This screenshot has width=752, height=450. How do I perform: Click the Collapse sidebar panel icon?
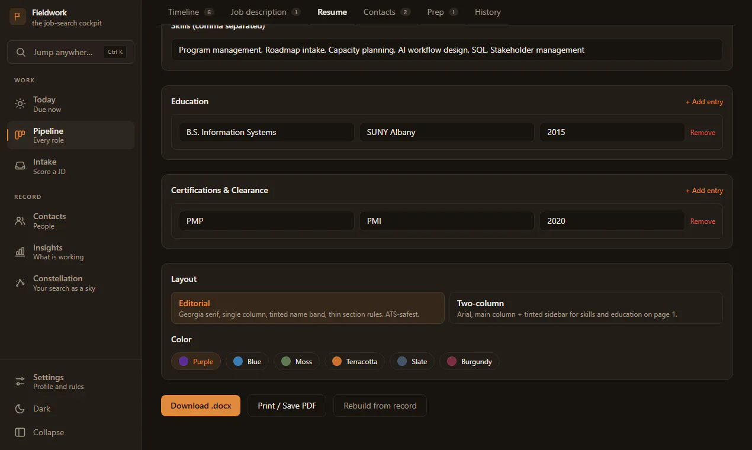point(20,432)
